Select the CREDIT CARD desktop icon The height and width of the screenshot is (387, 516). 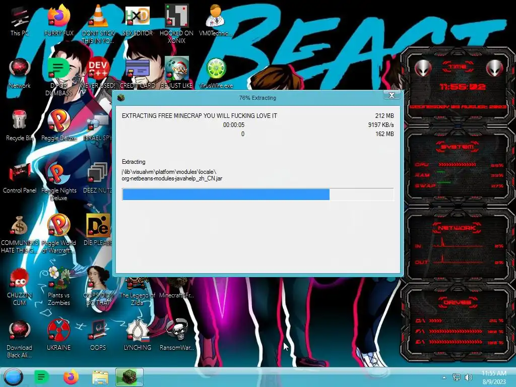pos(138,73)
